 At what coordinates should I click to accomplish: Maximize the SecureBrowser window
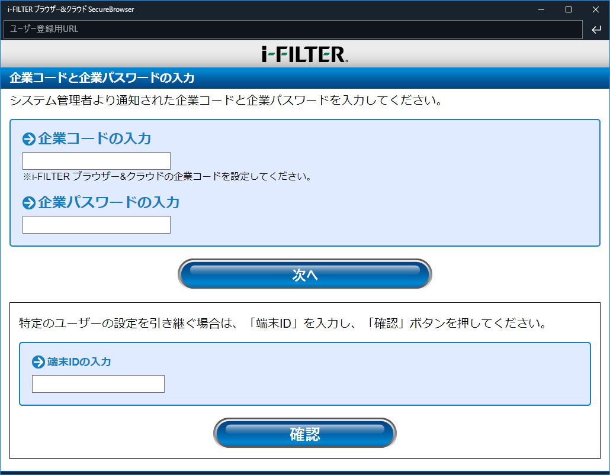(x=569, y=9)
